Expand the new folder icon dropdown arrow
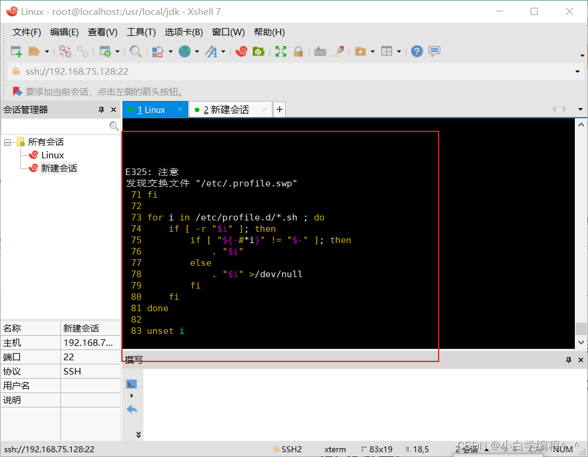 (x=373, y=51)
